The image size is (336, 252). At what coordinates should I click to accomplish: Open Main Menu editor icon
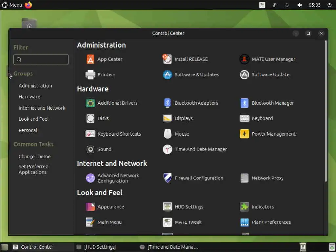(x=90, y=222)
